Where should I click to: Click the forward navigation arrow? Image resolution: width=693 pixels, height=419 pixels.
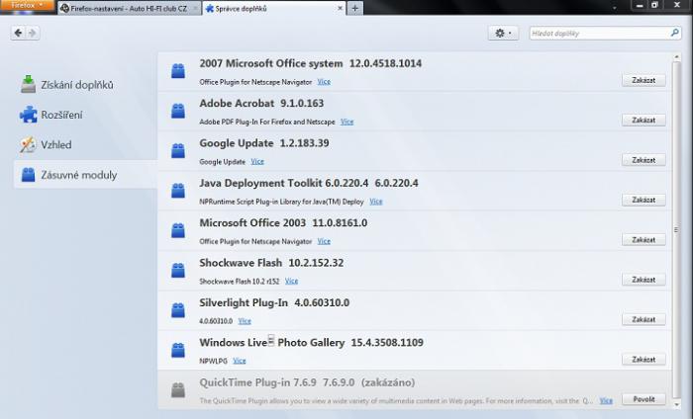[x=33, y=33]
